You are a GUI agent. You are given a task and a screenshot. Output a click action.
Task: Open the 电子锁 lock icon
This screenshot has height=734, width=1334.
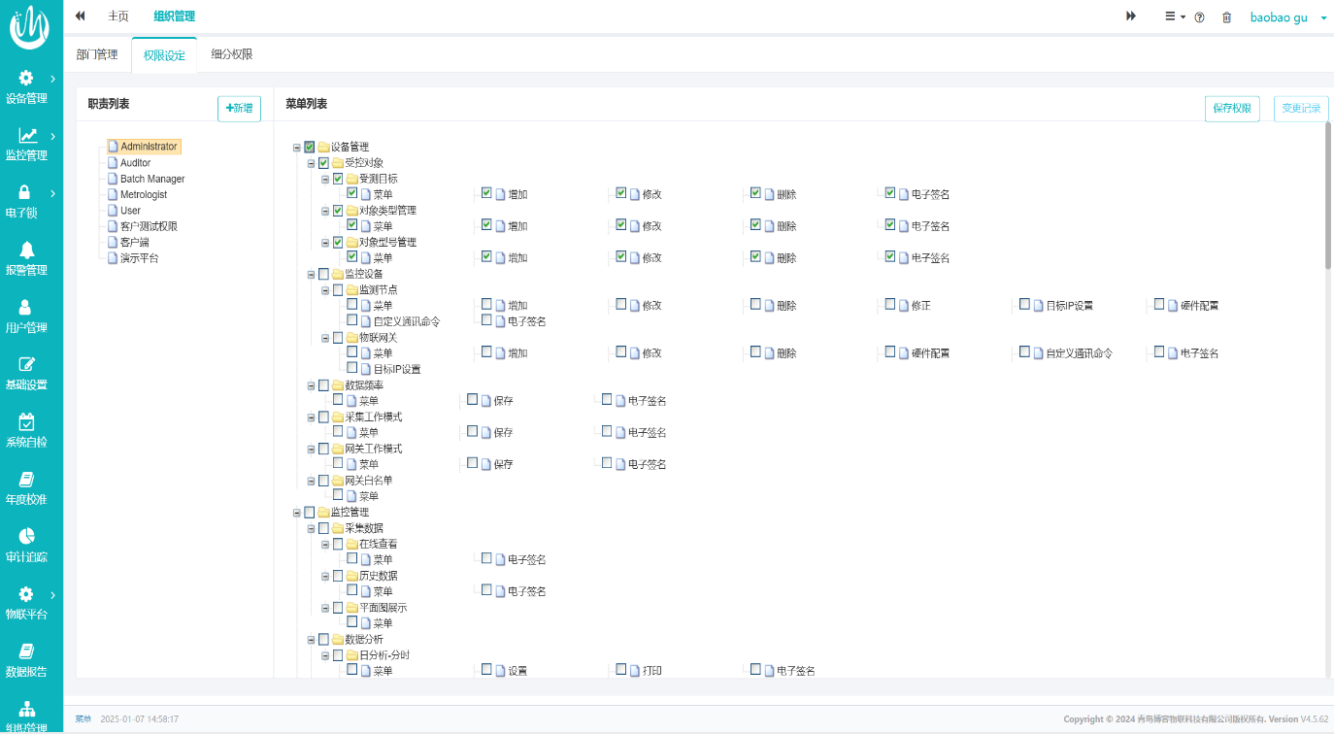[26, 193]
